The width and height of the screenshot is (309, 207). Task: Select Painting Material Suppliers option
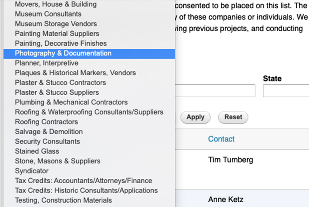[57, 33]
